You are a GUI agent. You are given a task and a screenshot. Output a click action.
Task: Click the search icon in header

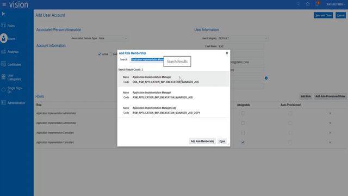298,4
